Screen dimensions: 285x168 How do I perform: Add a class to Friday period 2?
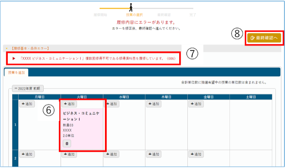pos(196,154)
